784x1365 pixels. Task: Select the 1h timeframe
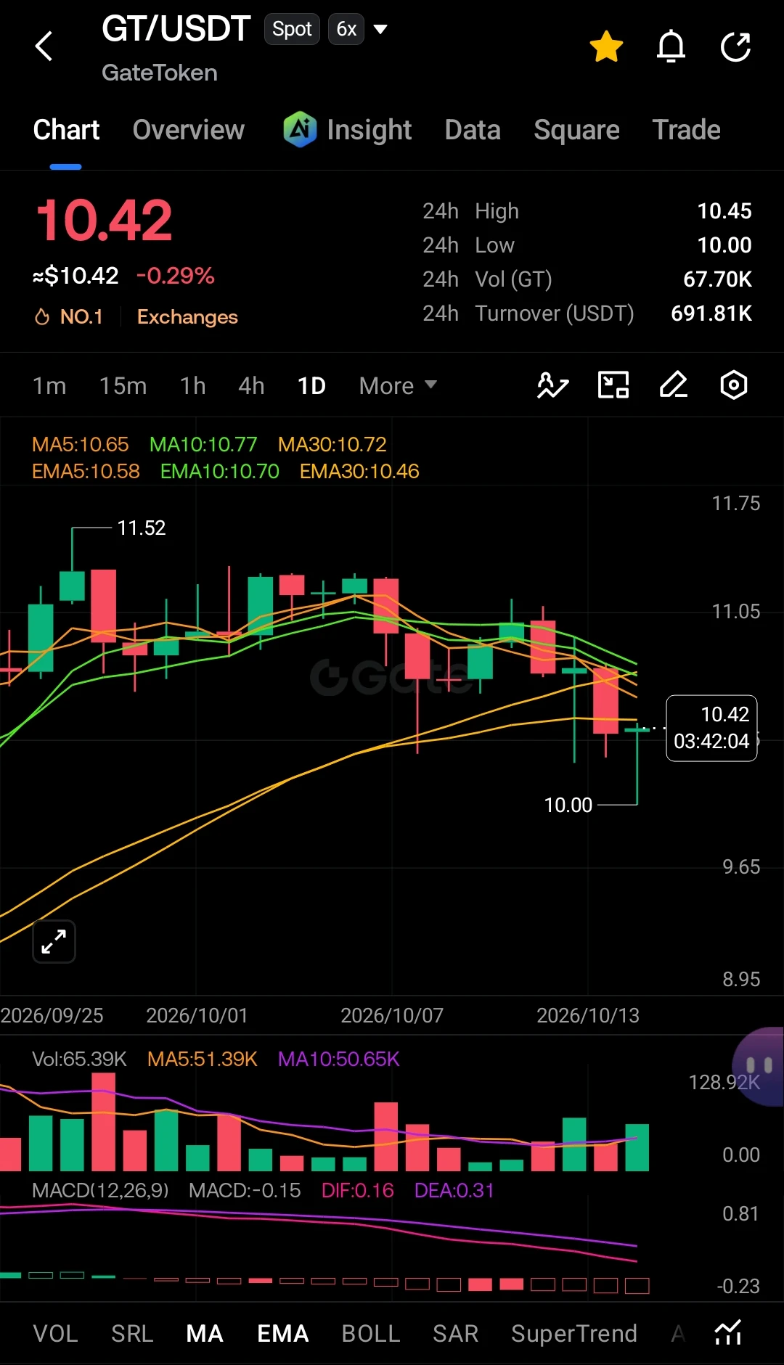[193, 386]
